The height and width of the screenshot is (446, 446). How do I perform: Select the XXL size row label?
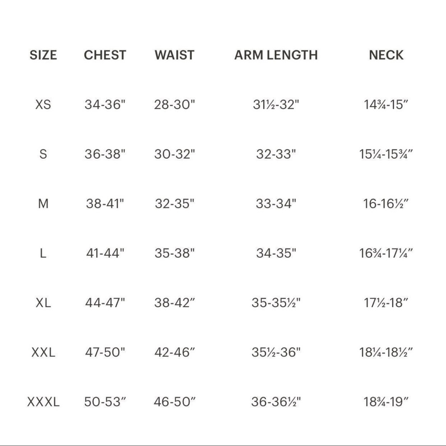tap(43, 352)
